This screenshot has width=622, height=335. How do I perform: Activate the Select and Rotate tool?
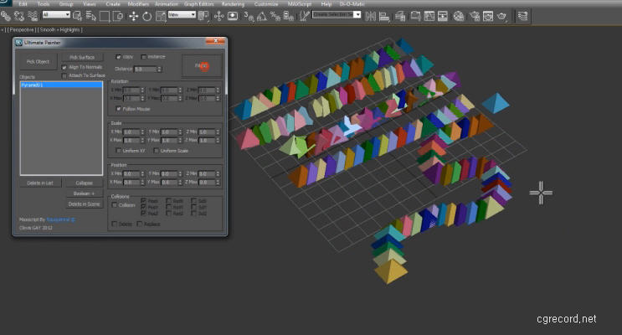(x=147, y=16)
